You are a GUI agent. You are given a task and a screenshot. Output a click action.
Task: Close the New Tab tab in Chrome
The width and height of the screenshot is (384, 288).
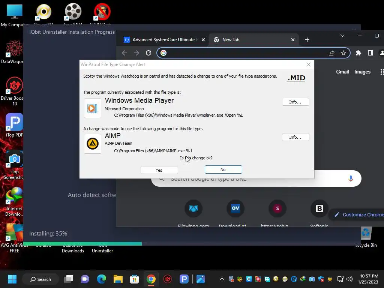(292, 40)
